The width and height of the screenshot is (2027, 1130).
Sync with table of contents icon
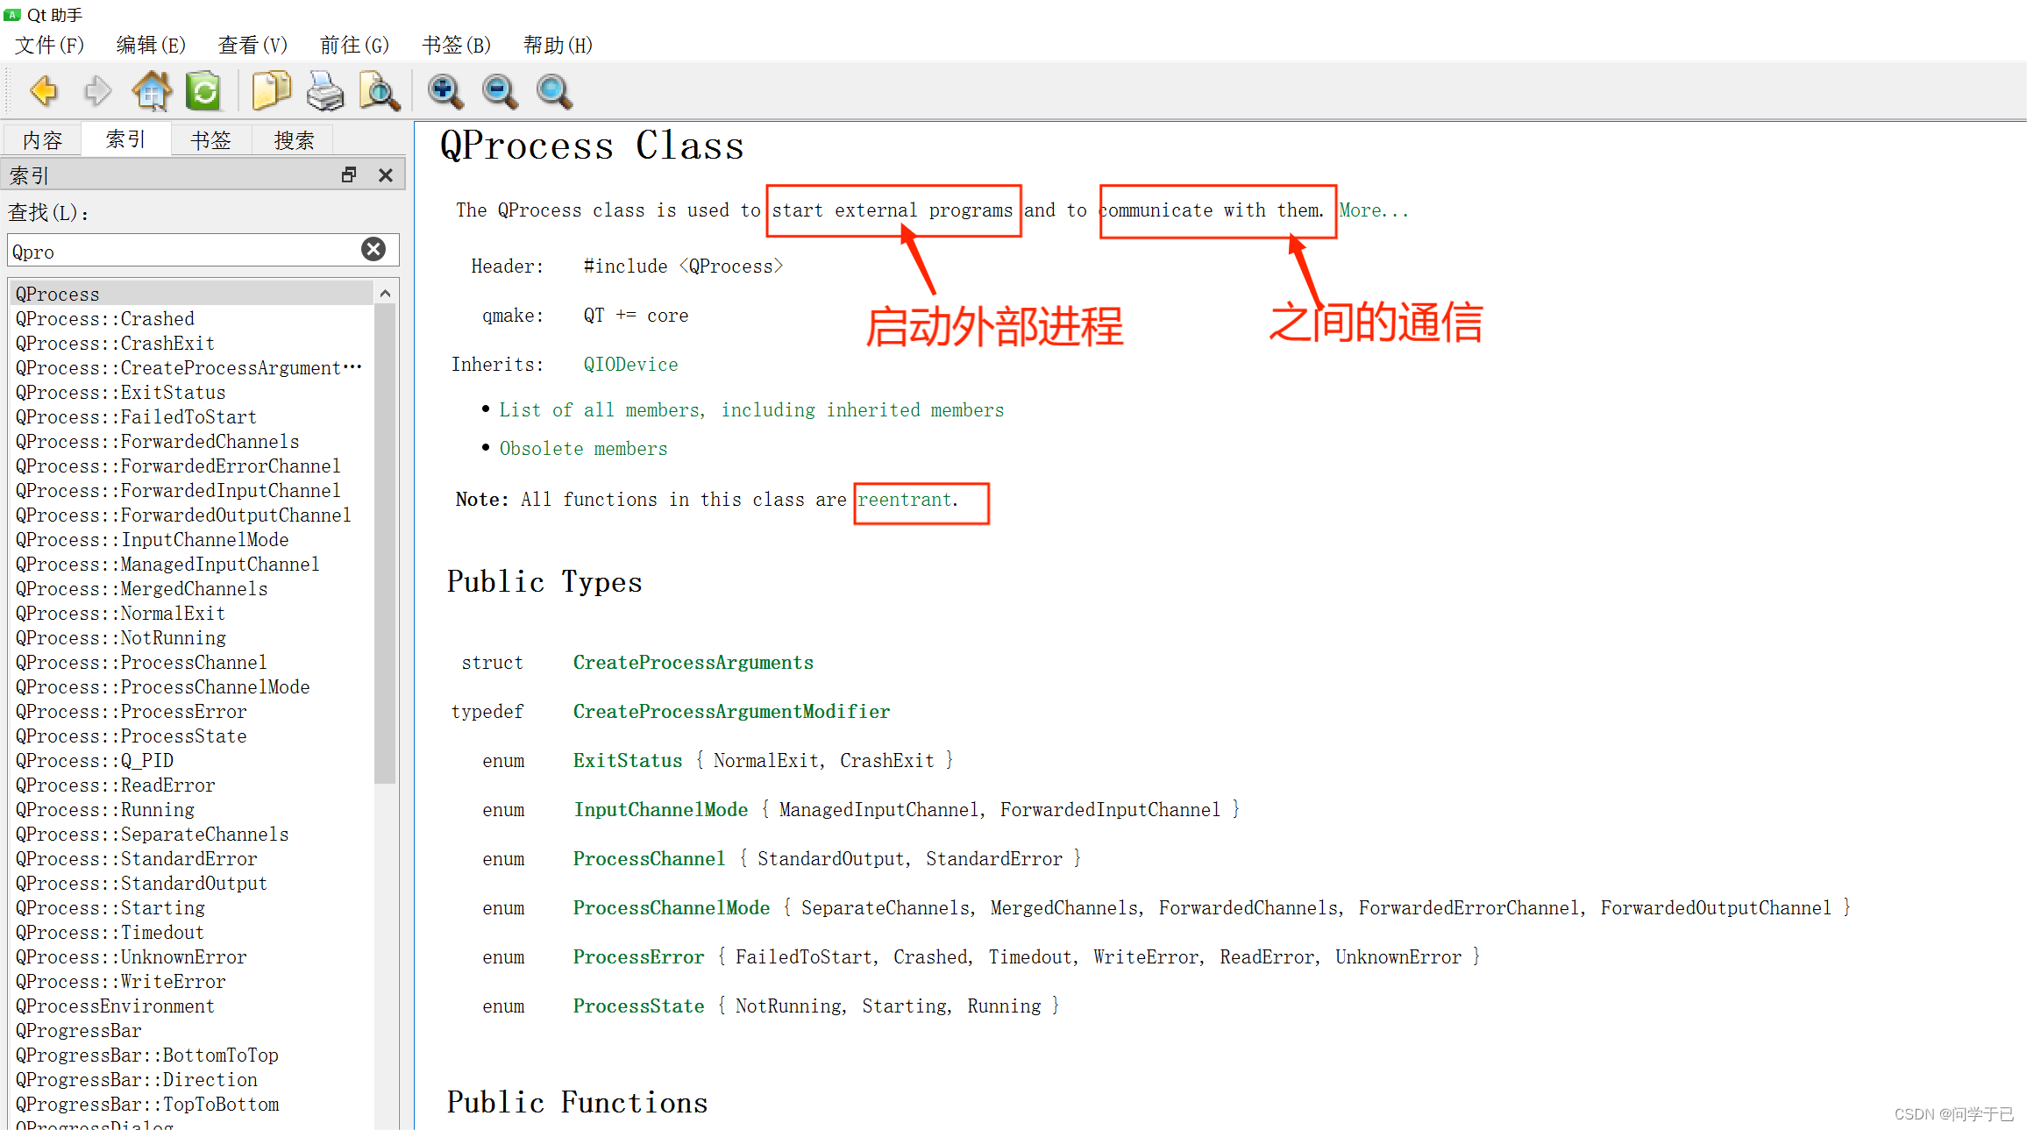click(204, 90)
